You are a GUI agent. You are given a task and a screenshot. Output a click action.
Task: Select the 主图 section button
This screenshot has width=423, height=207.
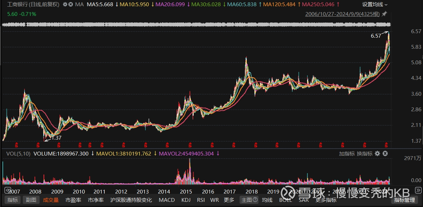(249, 200)
